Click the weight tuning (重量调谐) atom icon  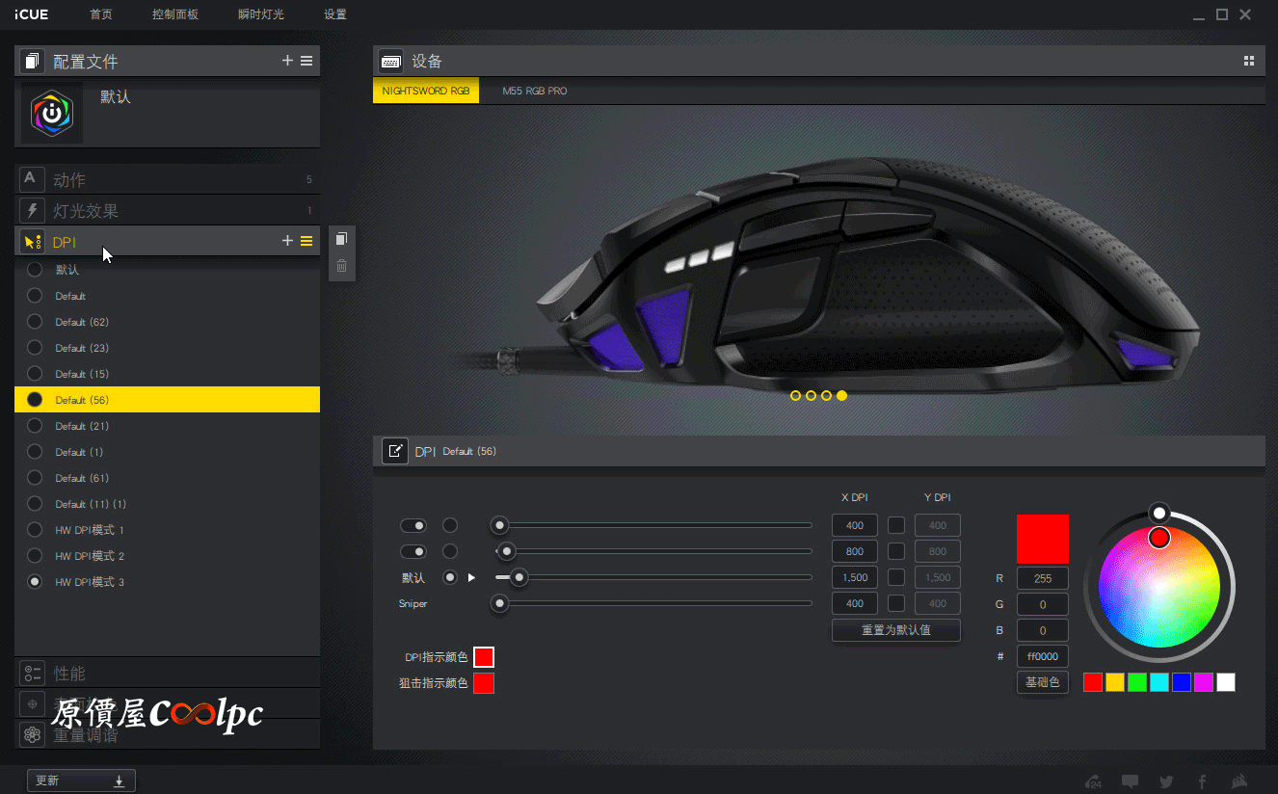pos(32,734)
